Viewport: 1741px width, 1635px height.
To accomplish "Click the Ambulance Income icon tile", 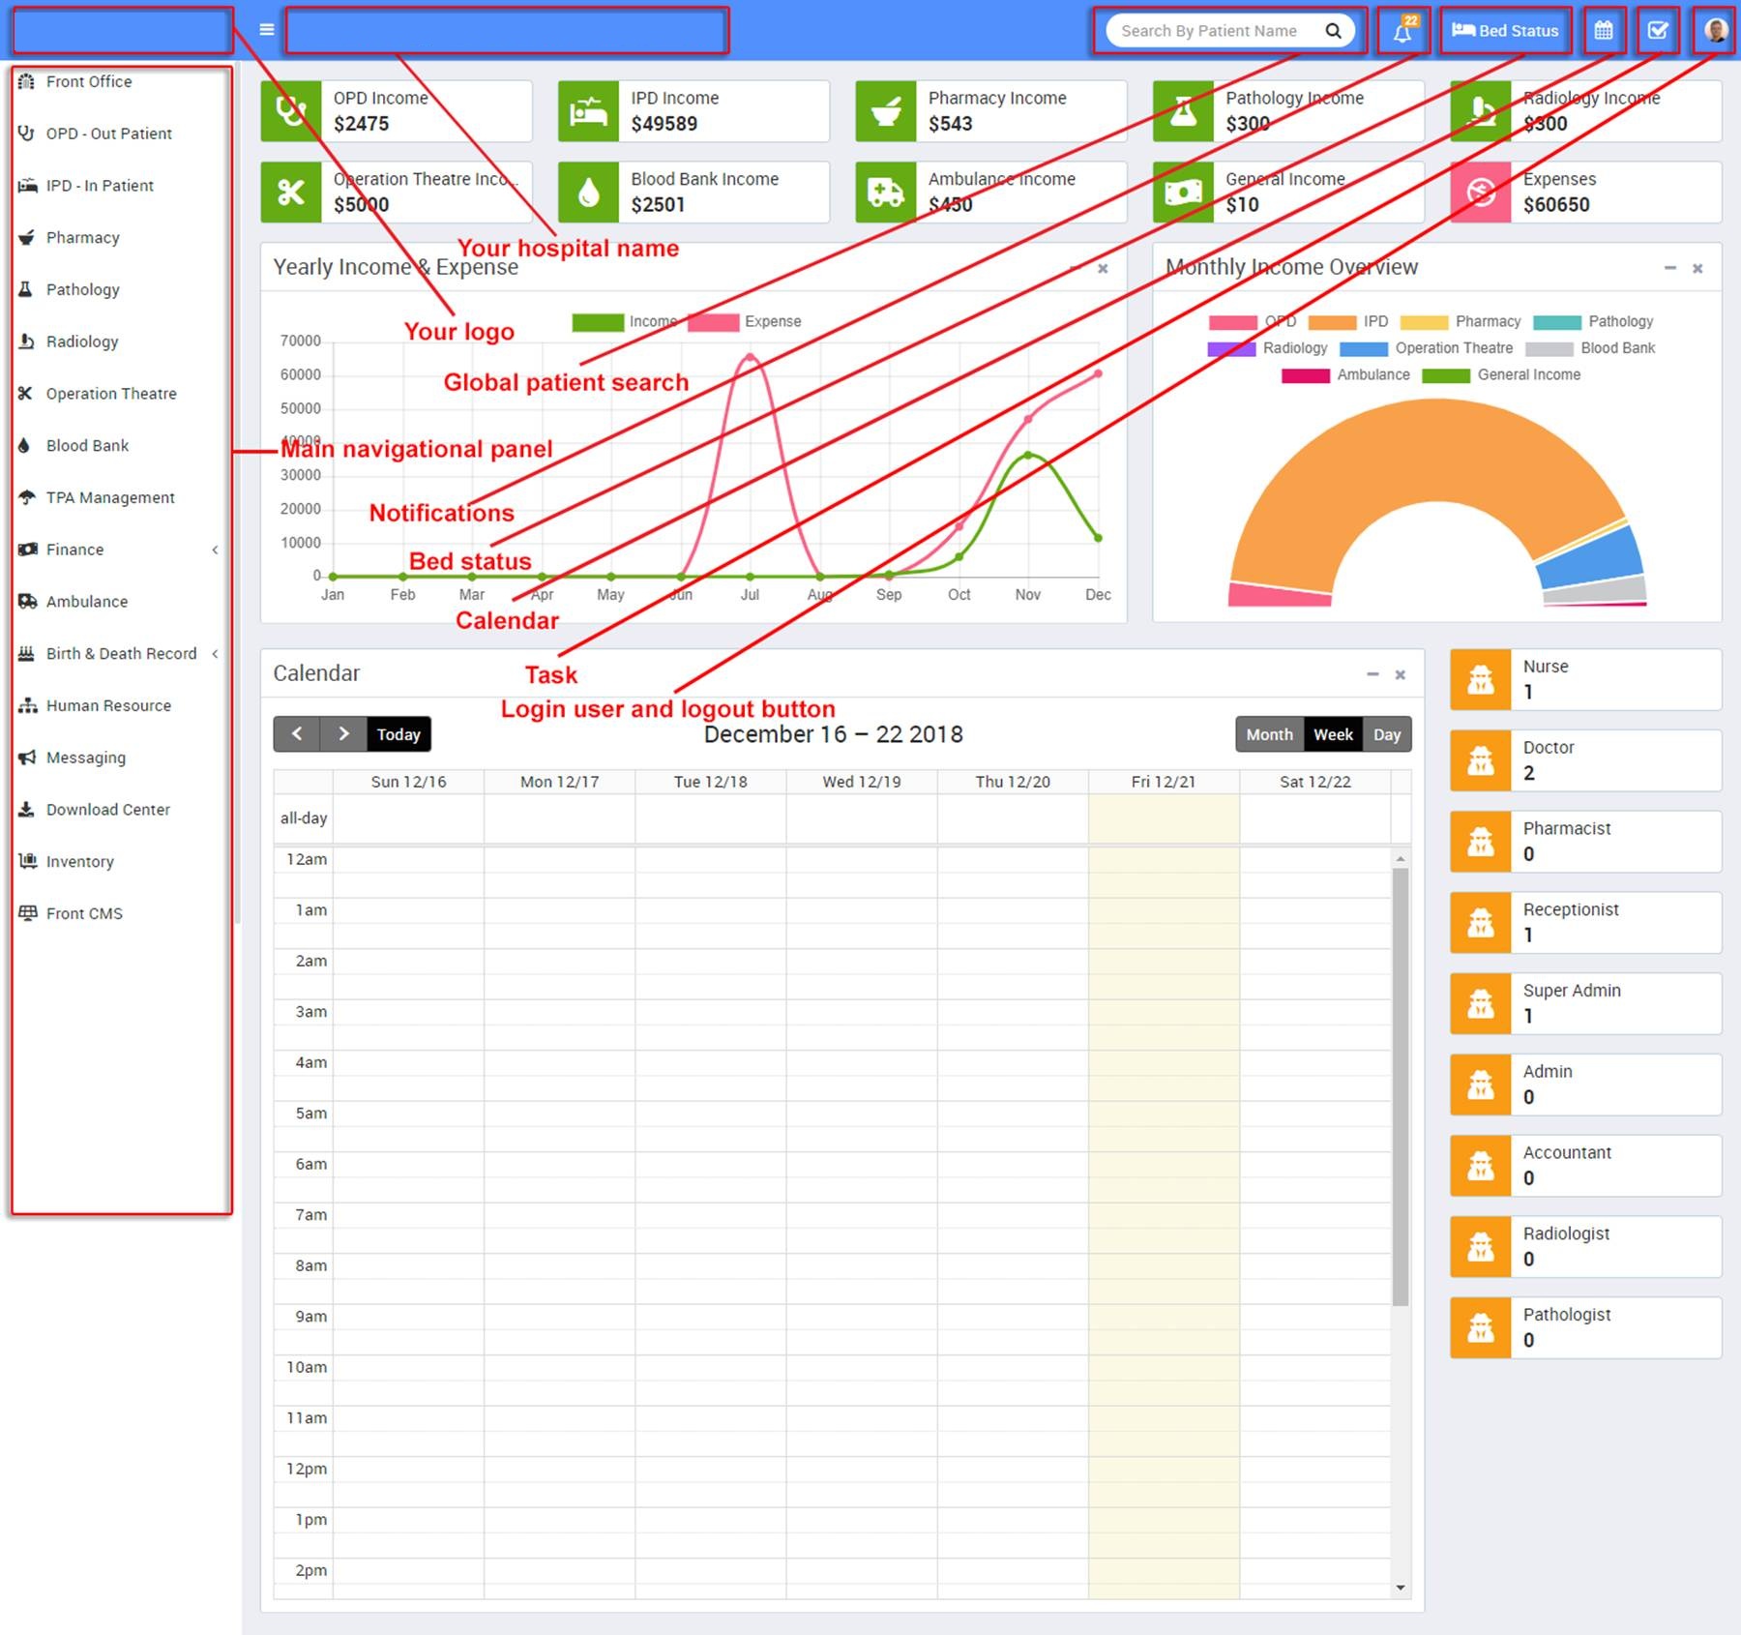I will tap(886, 193).
